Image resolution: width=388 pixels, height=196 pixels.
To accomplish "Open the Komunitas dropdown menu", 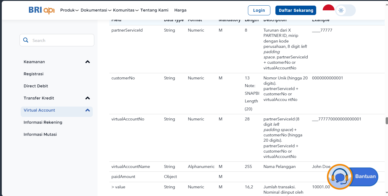I will tap(126, 10).
